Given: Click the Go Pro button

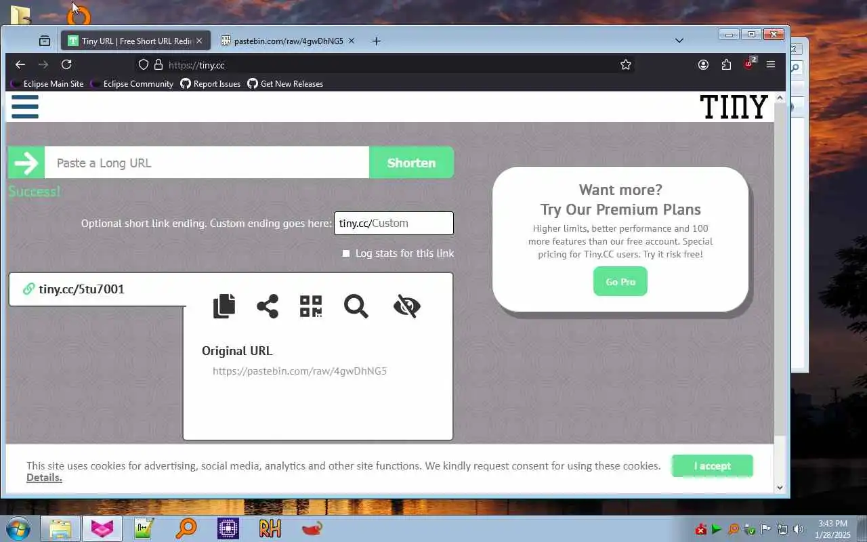Looking at the screenshot, I should click(x=620, y=281).
